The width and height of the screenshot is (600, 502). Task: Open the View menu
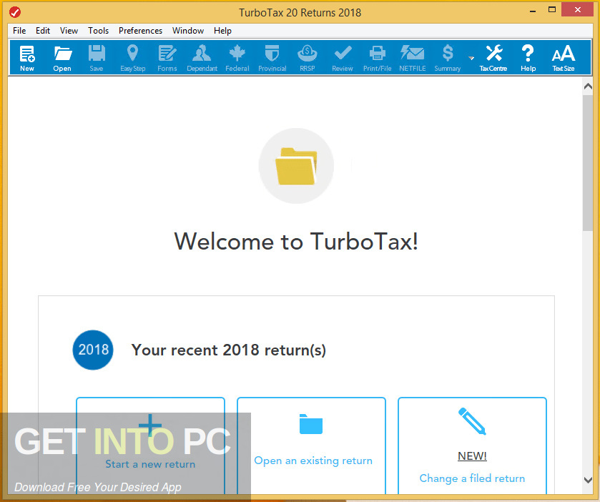69,31
